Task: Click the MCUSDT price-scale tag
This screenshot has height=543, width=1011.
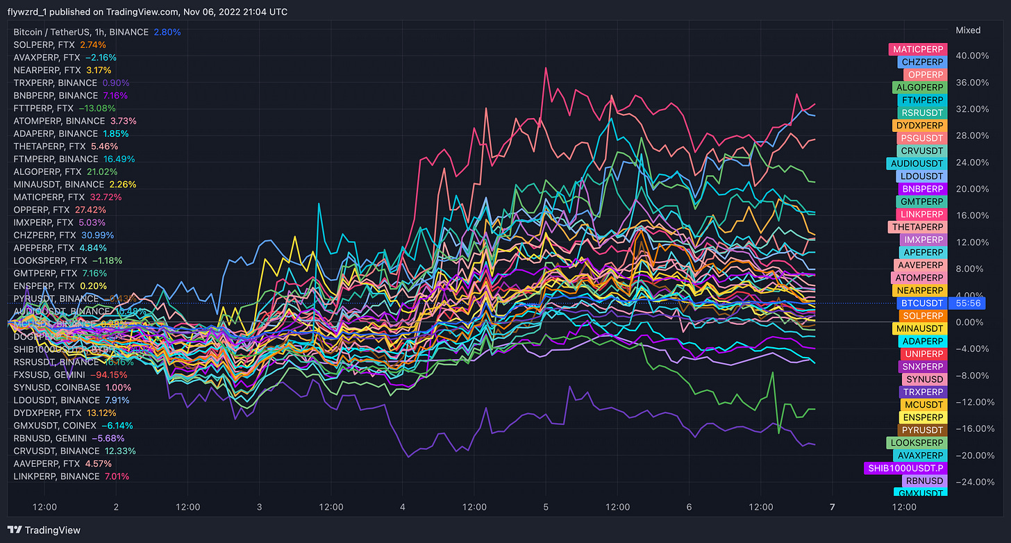Action: 924,404
